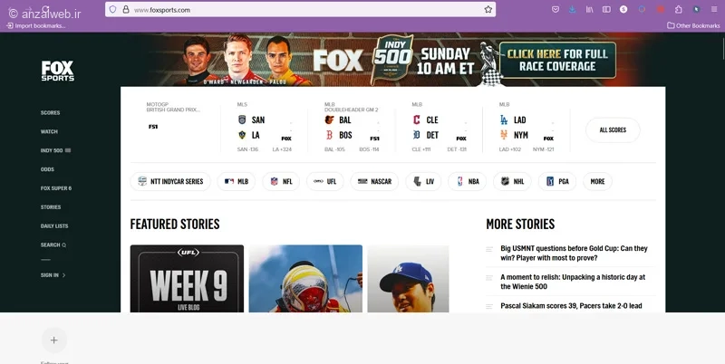Viewport: 725px width, 364px height.
Task: Click the BAL -105 odds text
Action: (x=334, y=149)
